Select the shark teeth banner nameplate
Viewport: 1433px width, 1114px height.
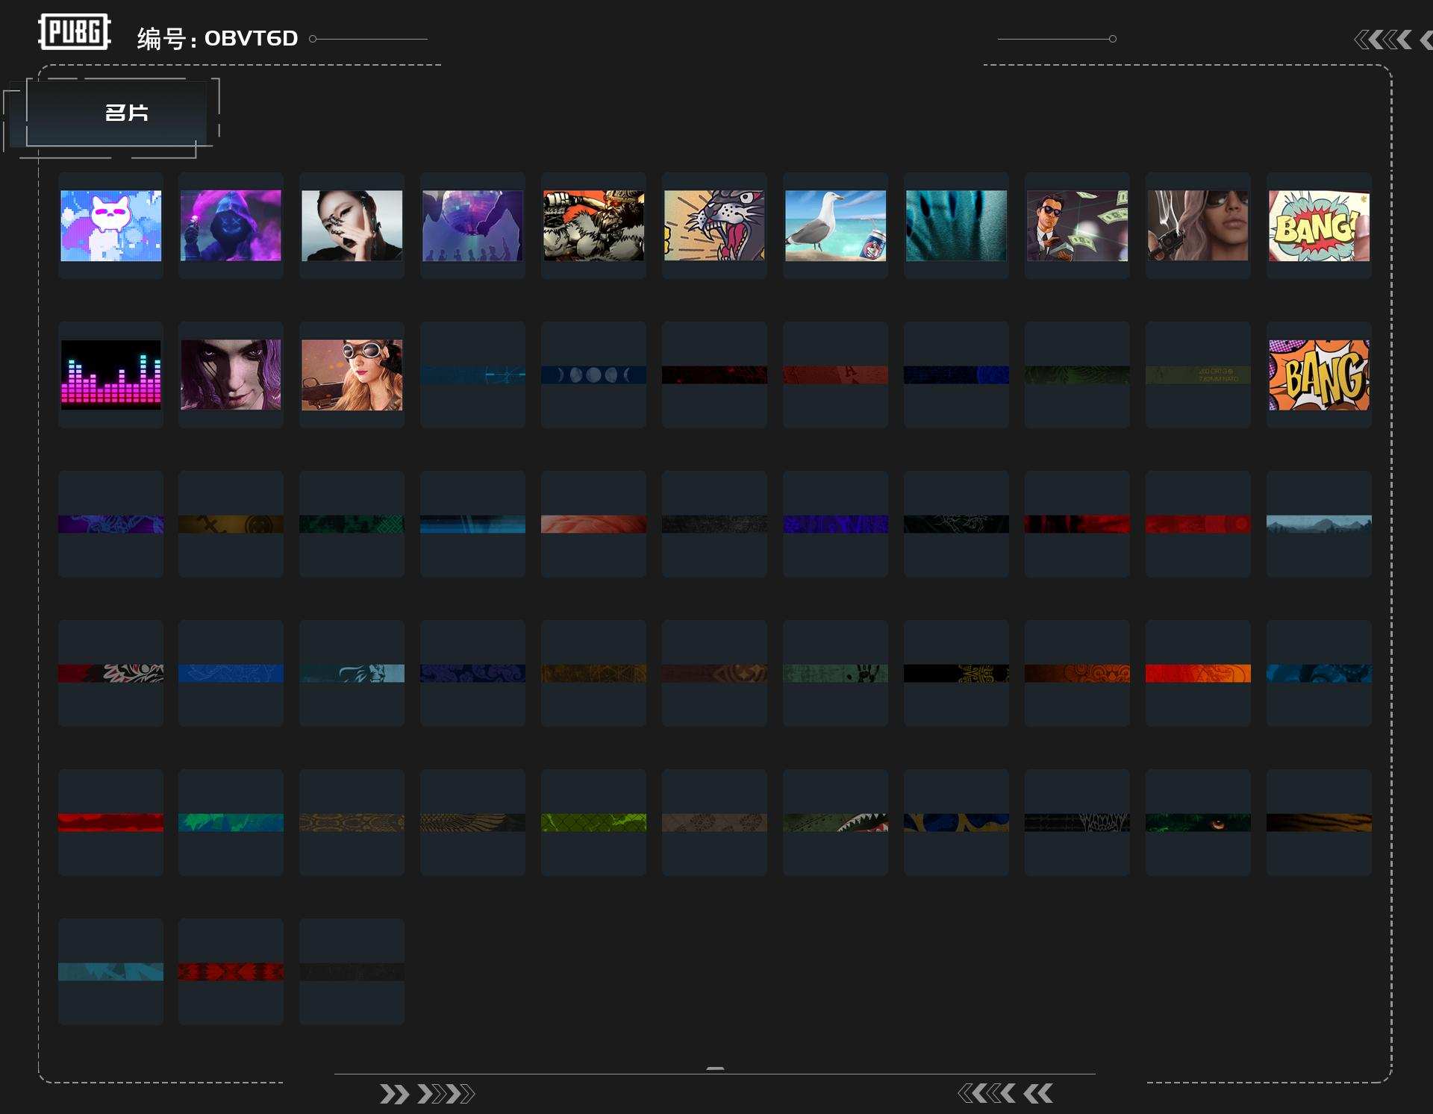[835, 822]
